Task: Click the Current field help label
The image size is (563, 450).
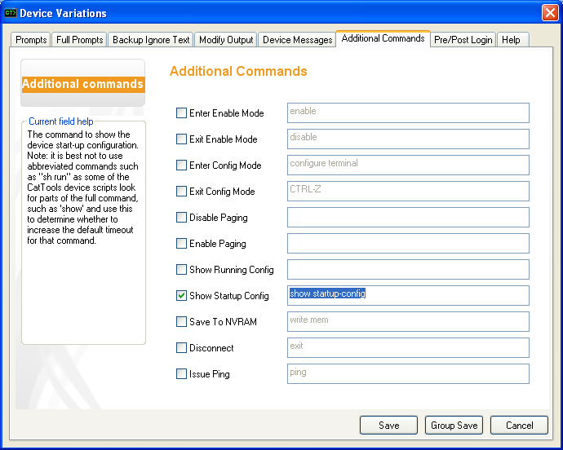Action: (61, 121)
